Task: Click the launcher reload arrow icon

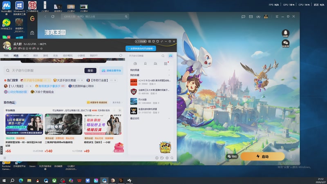Action: 53,16
